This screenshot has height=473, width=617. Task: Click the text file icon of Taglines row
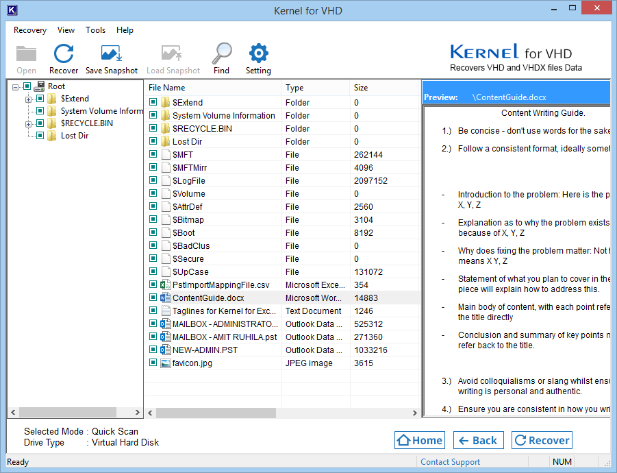(x=165, y=311)
